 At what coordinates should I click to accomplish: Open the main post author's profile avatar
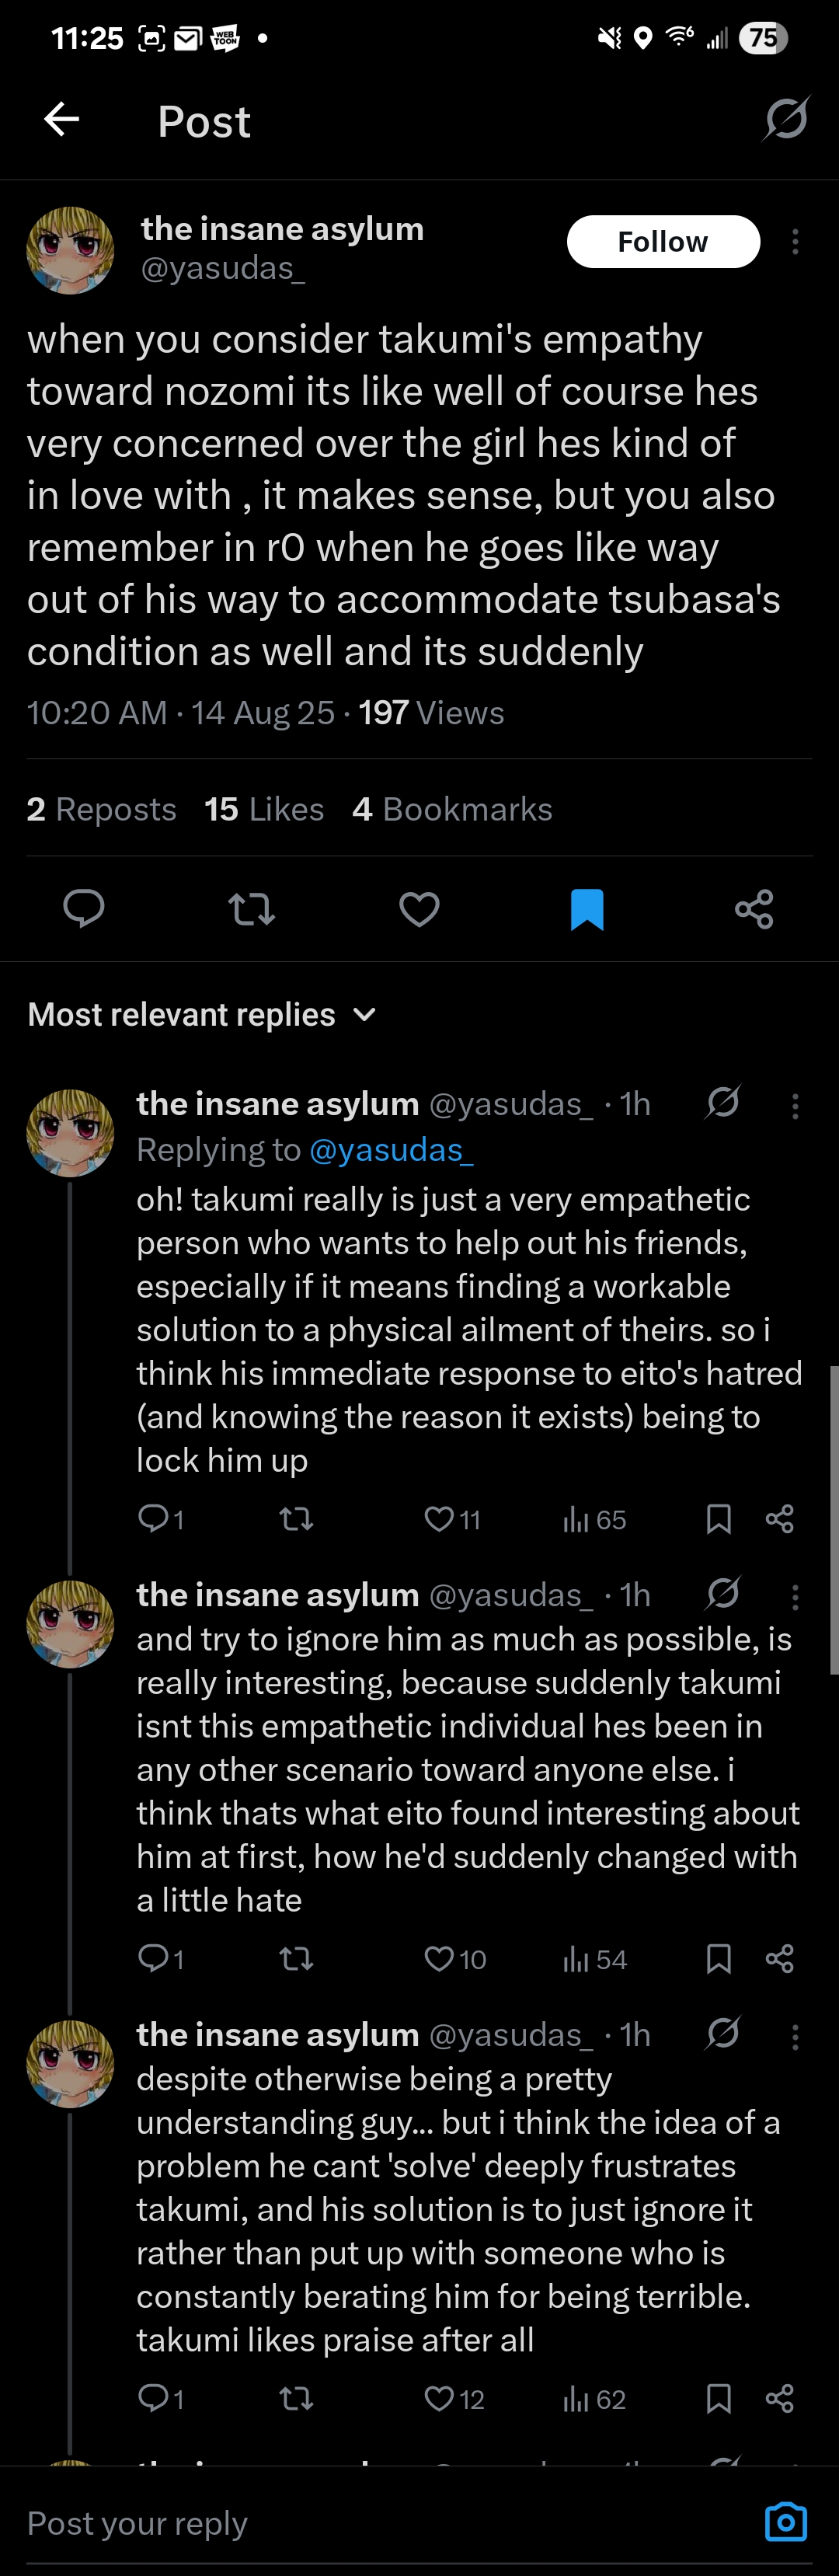[70, 250]
